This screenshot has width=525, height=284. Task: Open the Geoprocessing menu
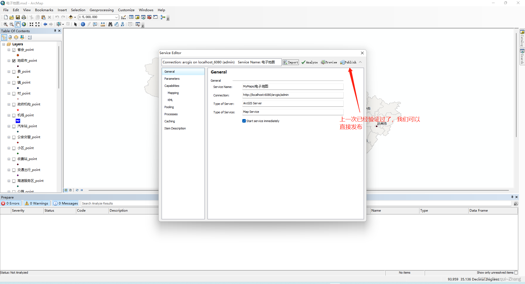[101, 10]
